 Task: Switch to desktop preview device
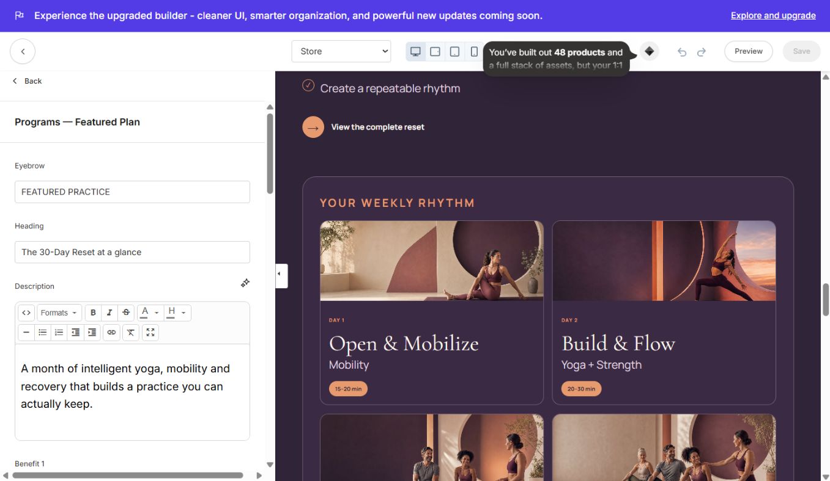click(x=416, y=51)
